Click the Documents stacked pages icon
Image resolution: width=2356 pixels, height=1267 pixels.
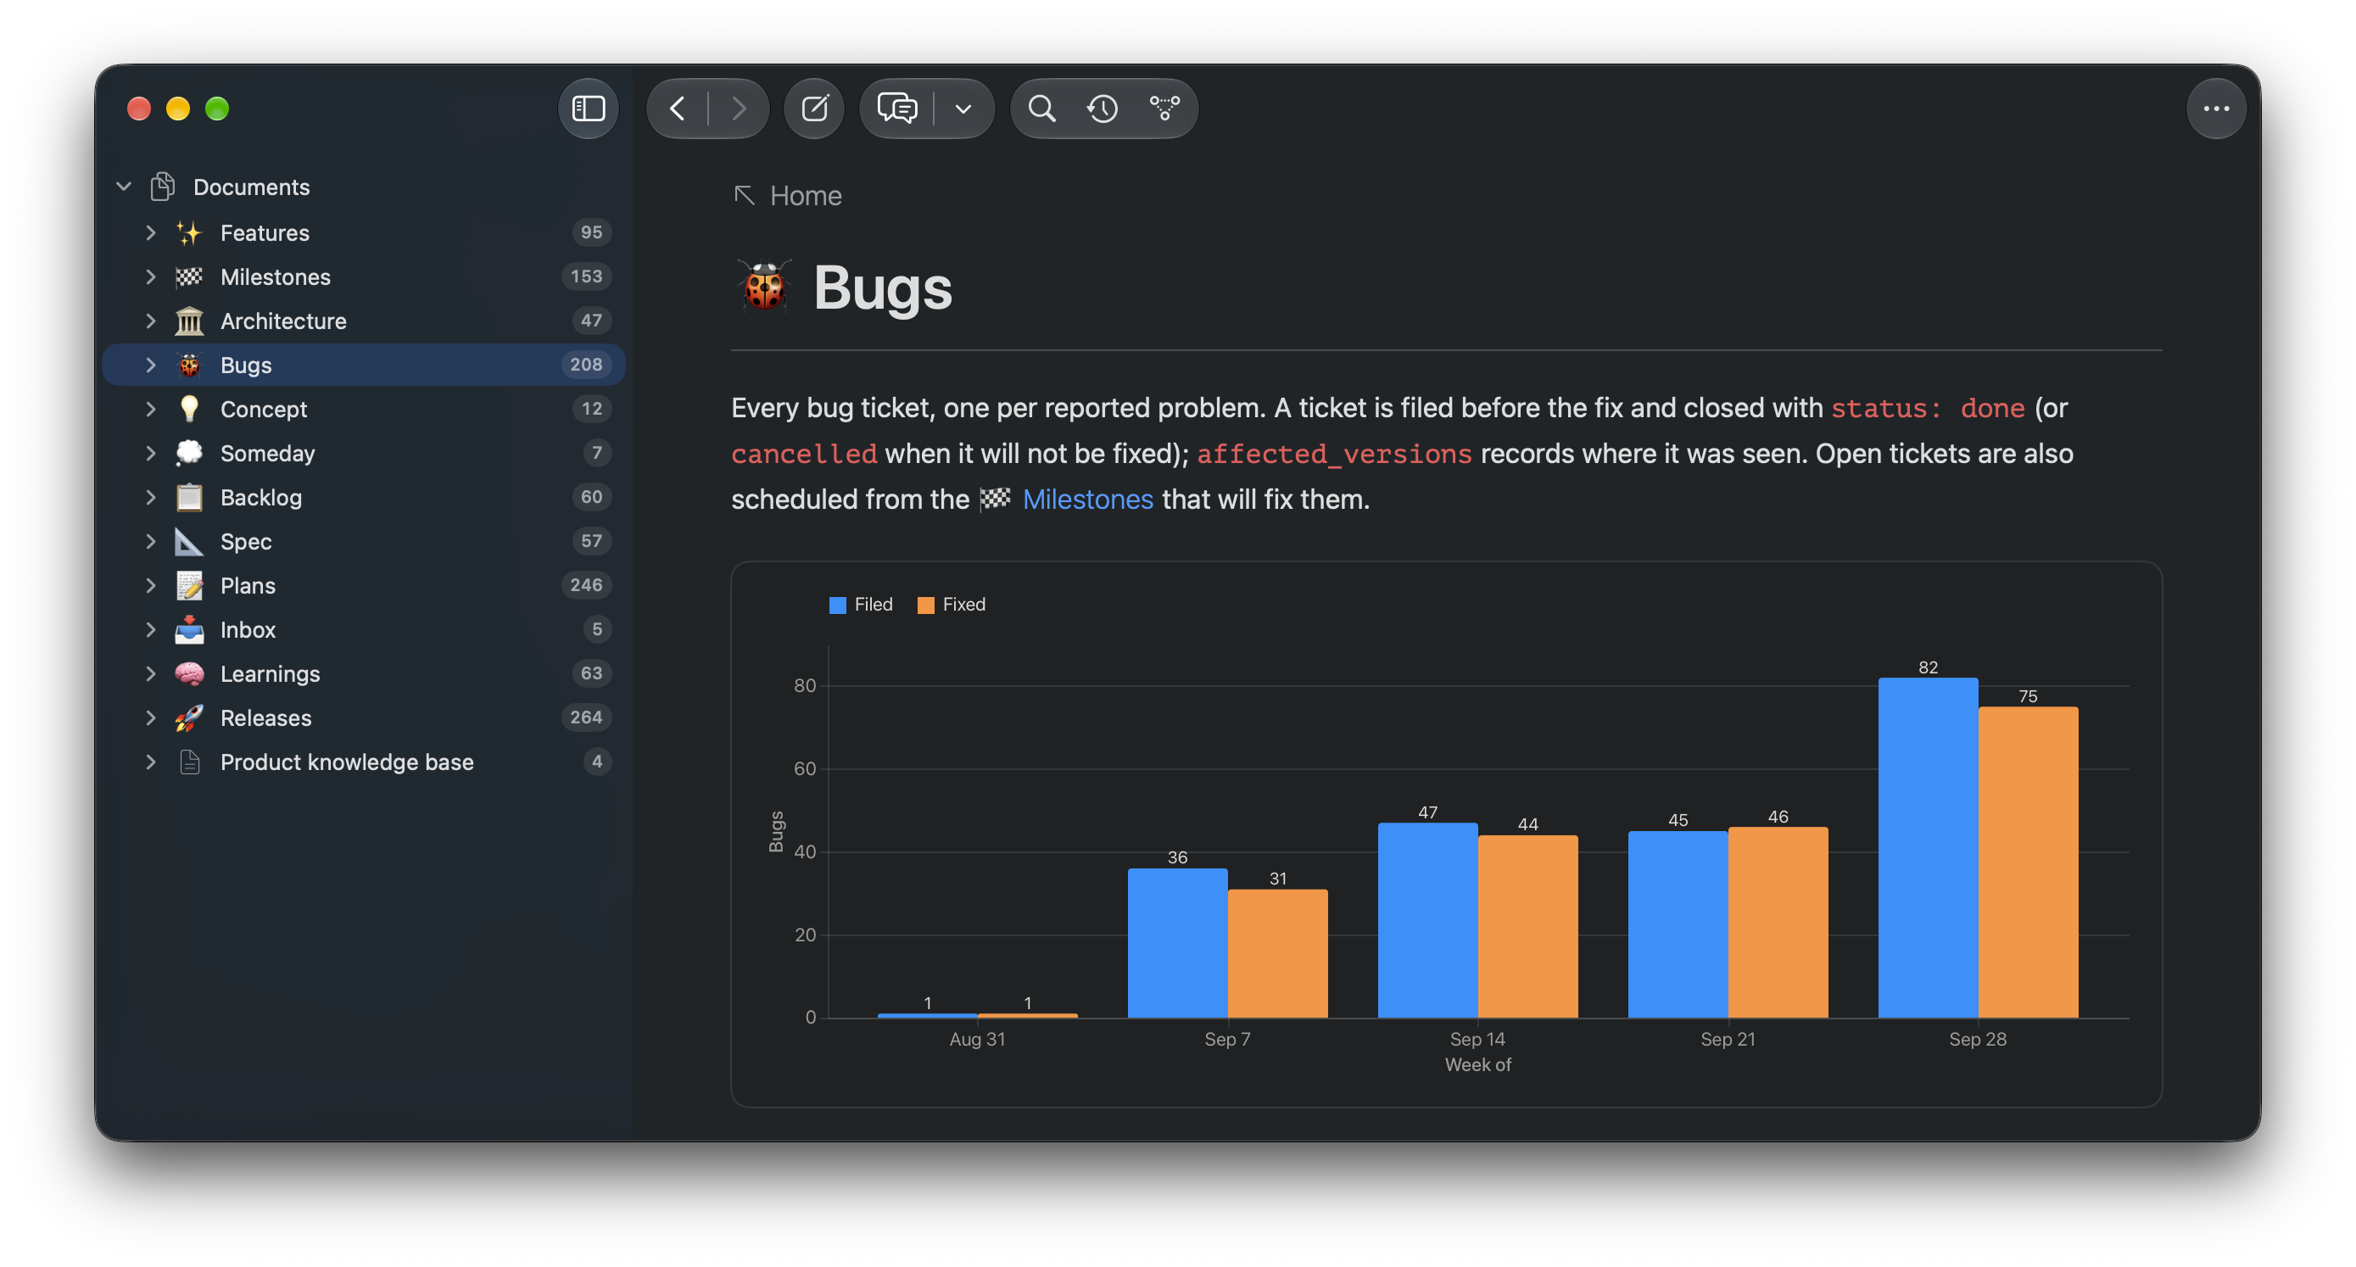coord(164,187)
